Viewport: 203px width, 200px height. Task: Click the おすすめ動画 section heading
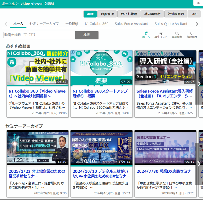[18, 46]
